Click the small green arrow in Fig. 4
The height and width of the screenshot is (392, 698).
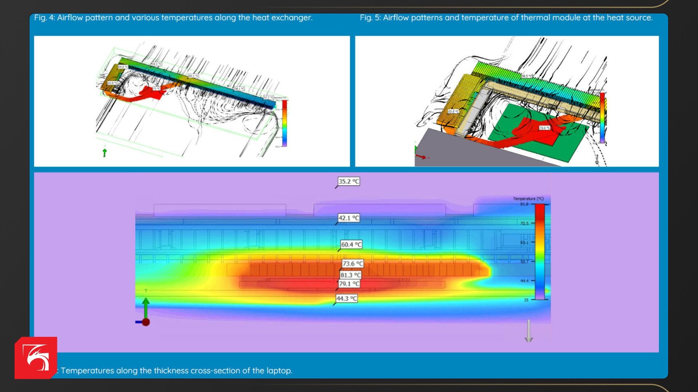(x=105, y=153)
